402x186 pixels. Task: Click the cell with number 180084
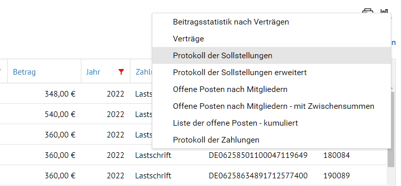tap(337, 155)
